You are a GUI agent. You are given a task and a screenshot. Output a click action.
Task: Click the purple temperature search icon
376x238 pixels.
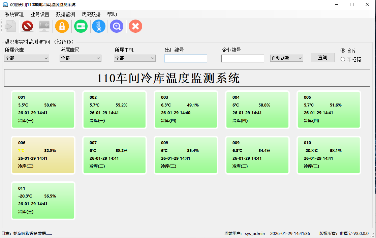coord(117,26)
